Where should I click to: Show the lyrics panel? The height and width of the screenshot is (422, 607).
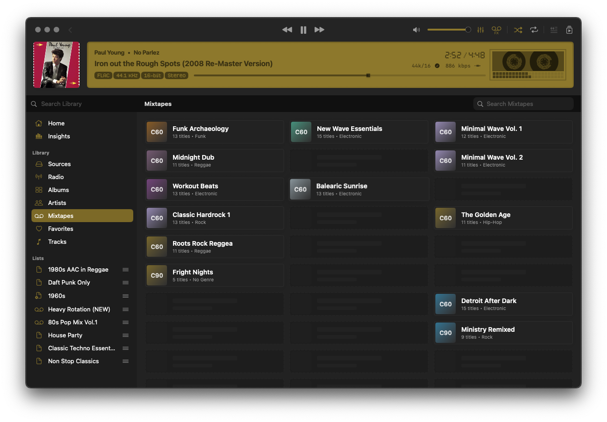click(x=554, y=30)
